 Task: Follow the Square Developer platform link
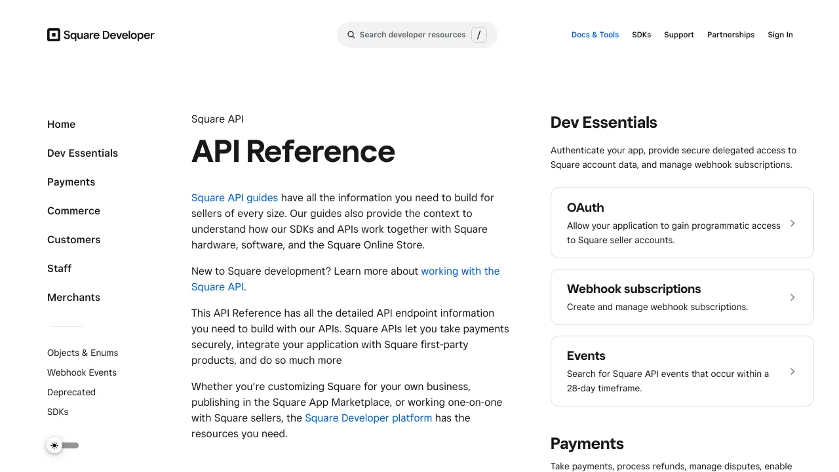click(368, 418)
